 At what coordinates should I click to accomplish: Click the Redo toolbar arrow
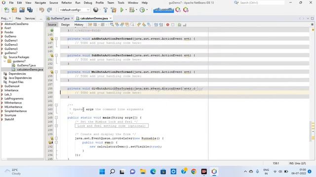point(49,10)
